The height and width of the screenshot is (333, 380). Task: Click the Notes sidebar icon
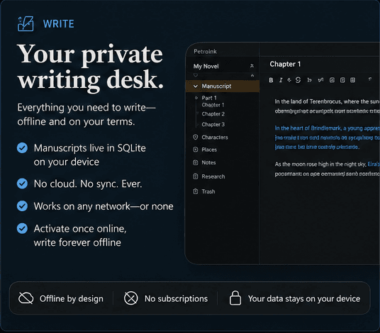coord(196,162)
